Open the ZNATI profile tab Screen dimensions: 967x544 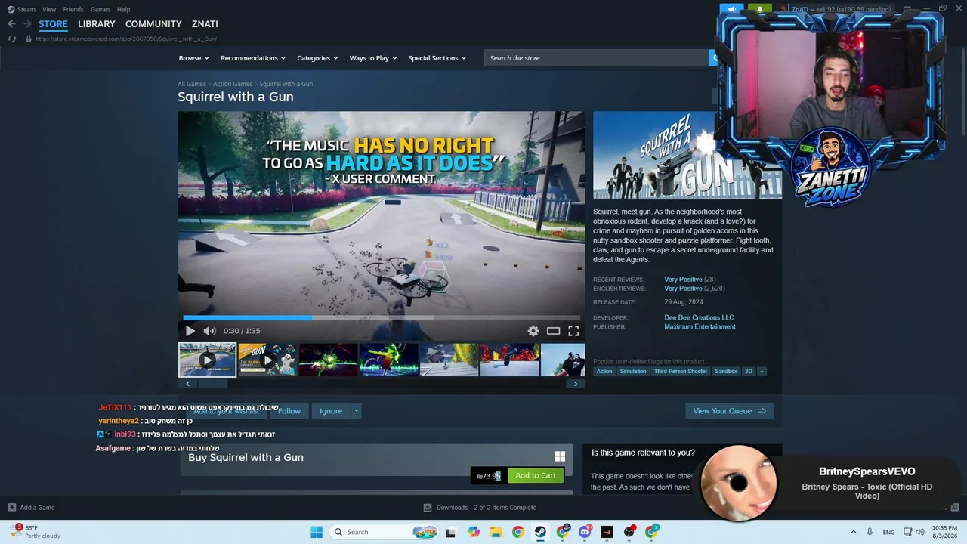pos(205,24)
